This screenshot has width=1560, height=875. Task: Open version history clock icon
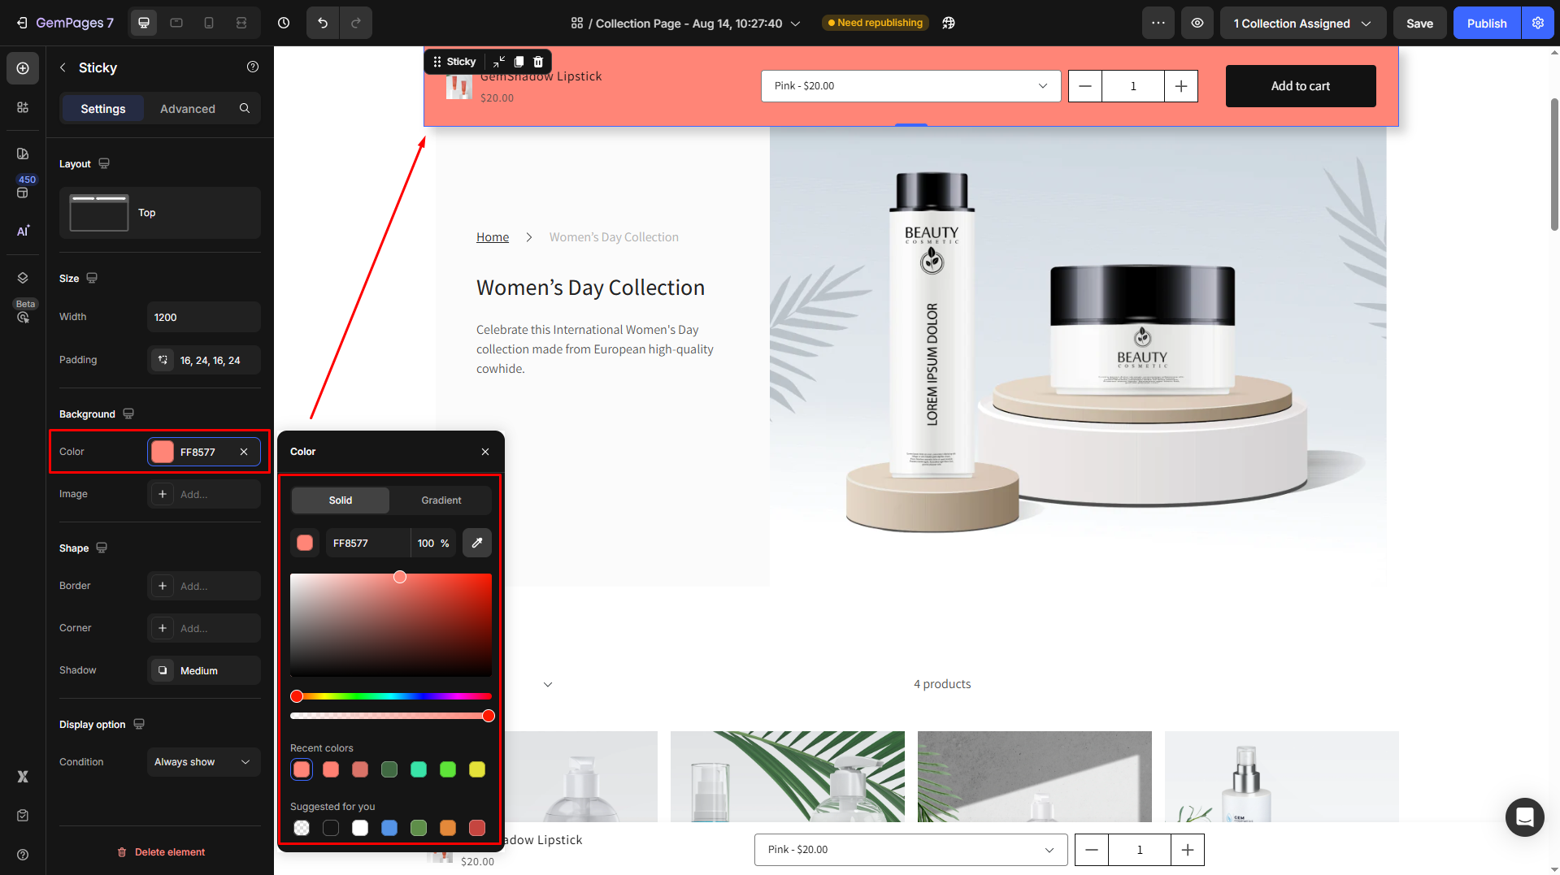284,23
